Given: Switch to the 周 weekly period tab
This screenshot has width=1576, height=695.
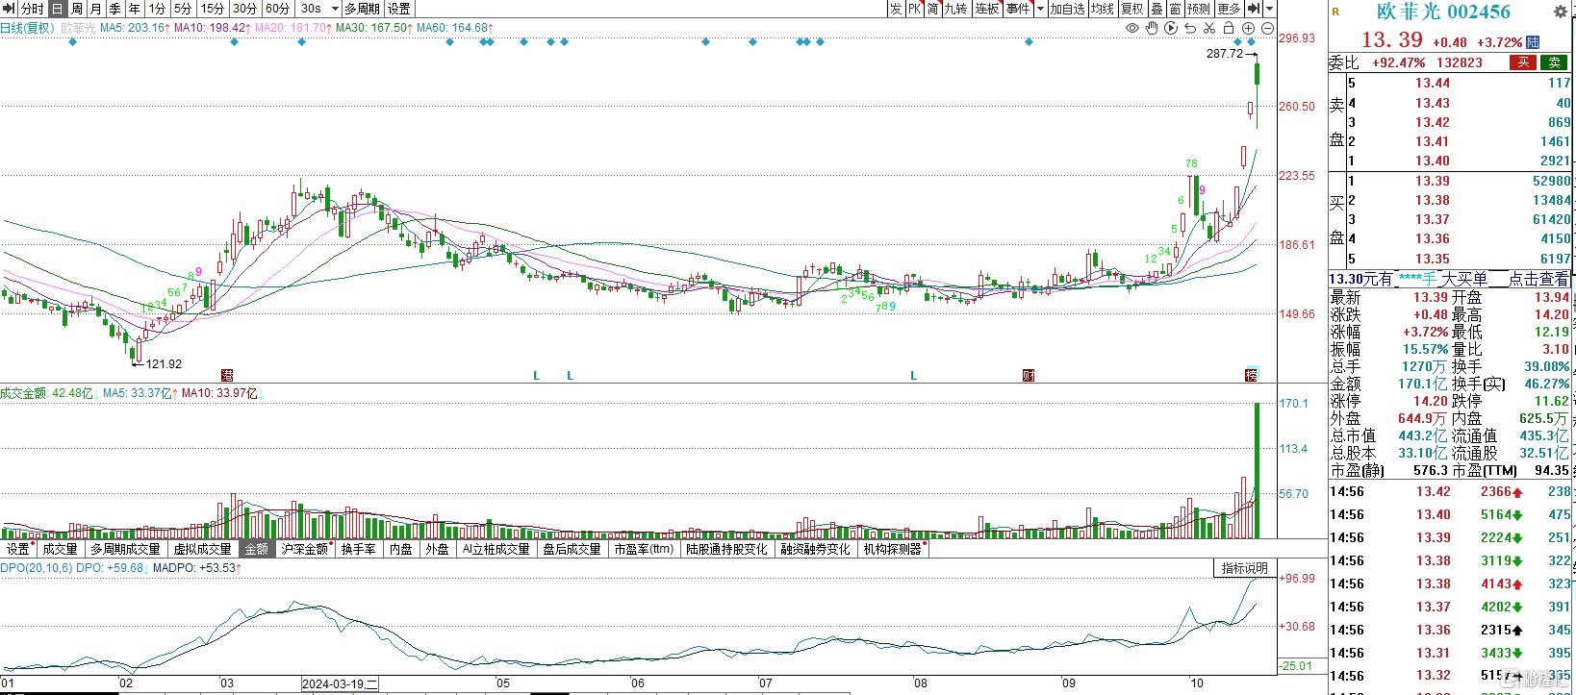Looking at the screenshot, I should tap(76, 9).
